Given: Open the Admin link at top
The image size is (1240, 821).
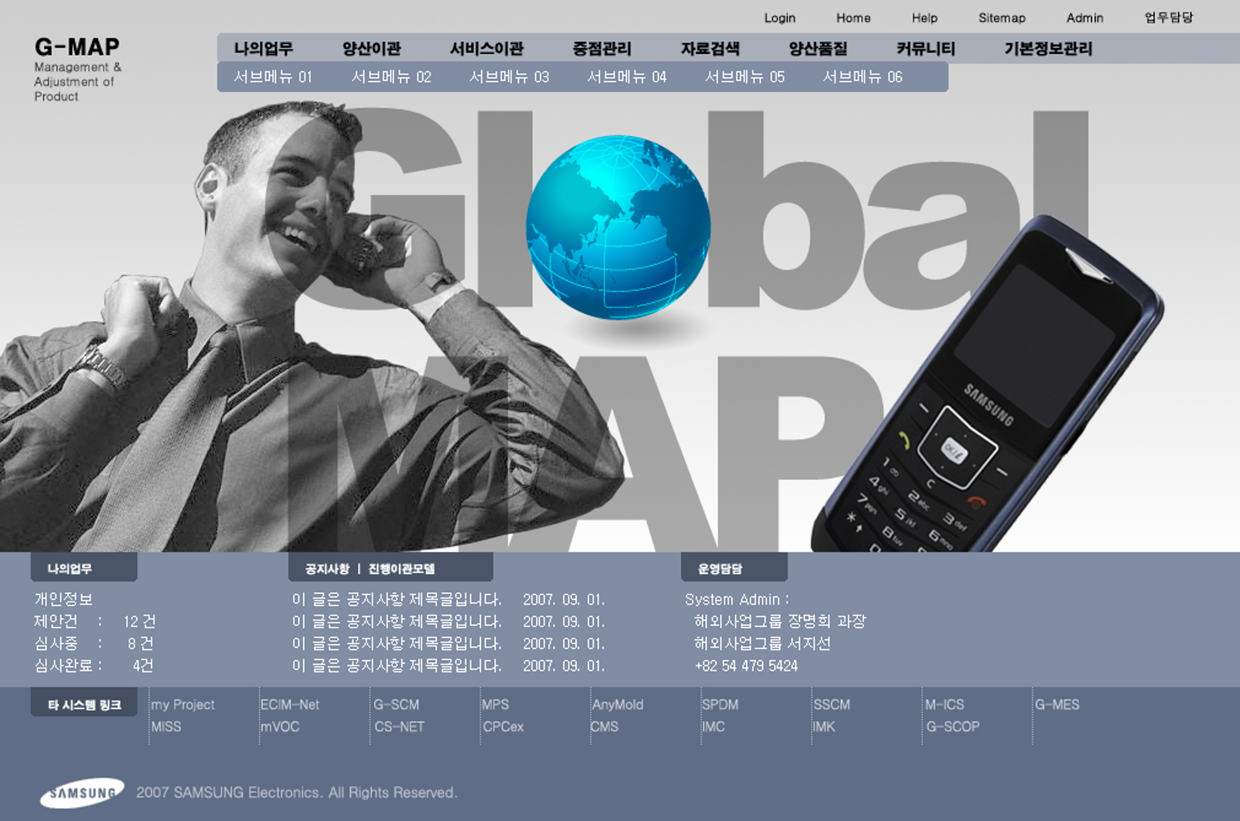Looking at the screenshot, I should (x=1084, y=18).
